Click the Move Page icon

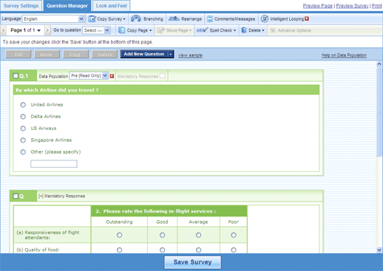pos(161,30)
